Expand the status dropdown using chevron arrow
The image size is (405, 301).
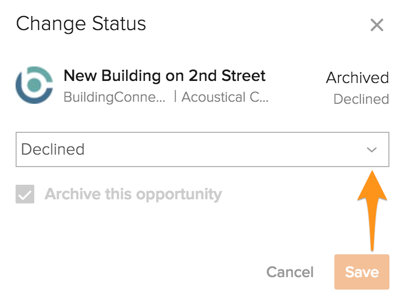(x=372, y=149)
